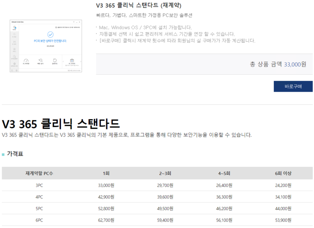Click the 24,200원 price cell
Viewport: 314px width, 228px height.
[283, 185]
